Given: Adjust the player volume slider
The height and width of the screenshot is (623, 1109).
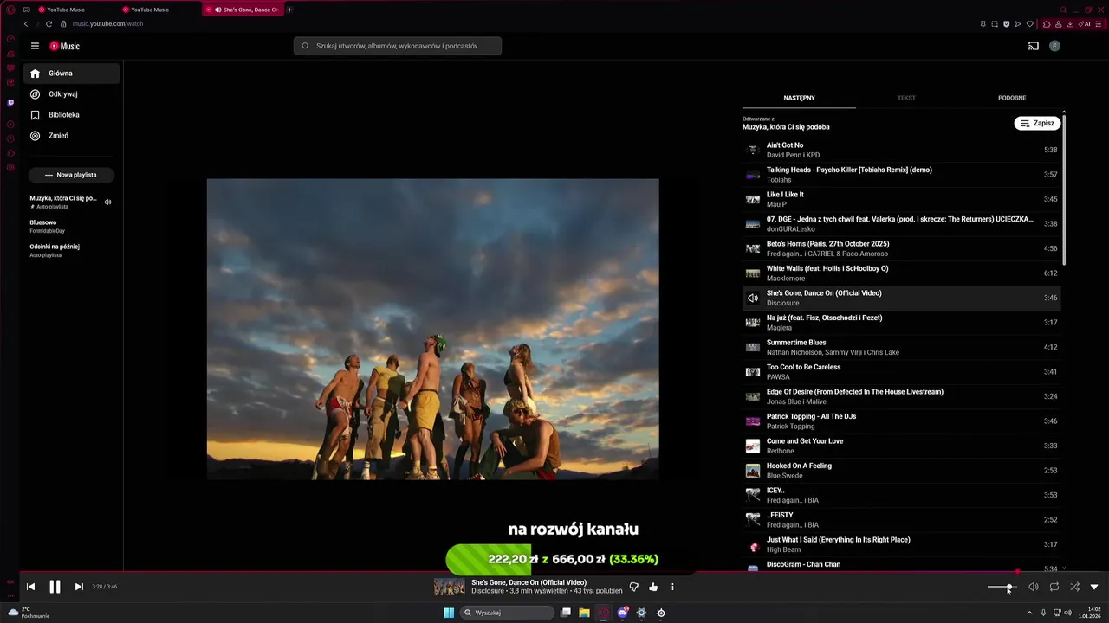Looking at the screenshot, I should pos(1001,588).
